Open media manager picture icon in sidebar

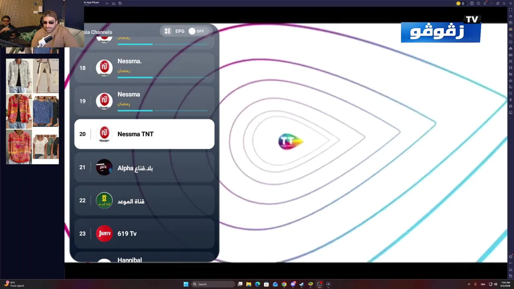coord(510,74)
